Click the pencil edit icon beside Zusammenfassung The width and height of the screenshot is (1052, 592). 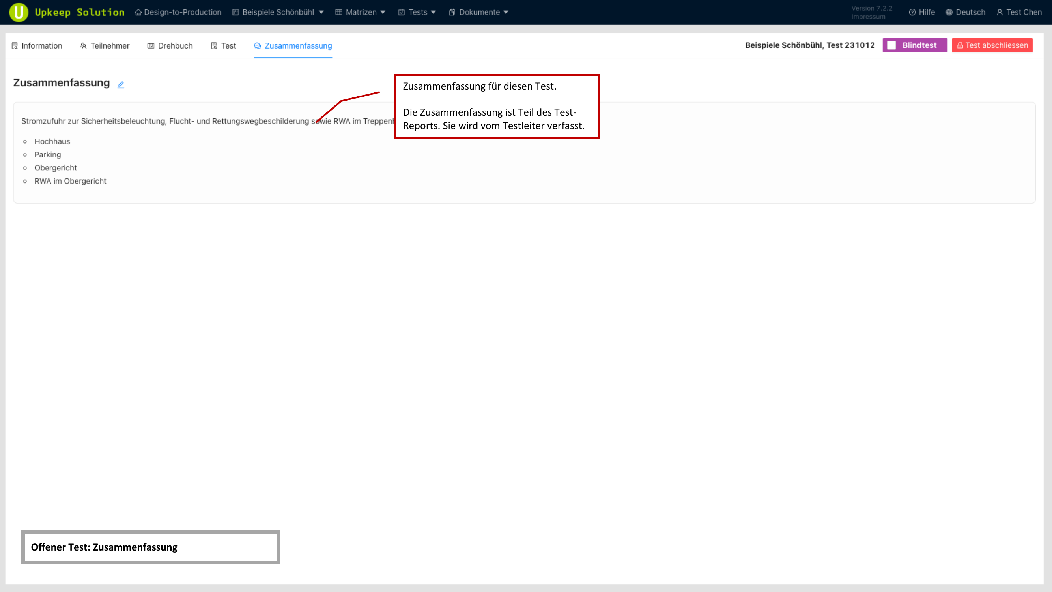[x=121, y=84]
